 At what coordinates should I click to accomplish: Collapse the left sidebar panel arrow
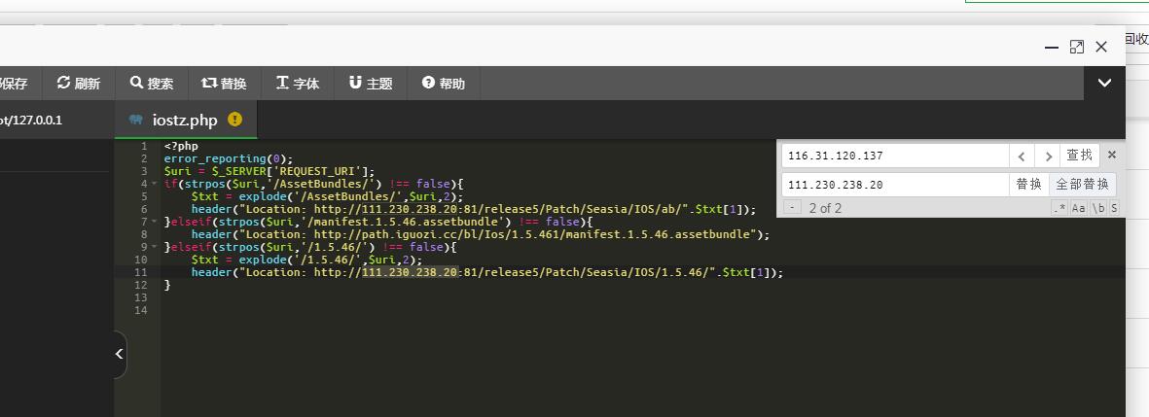[x=119, y=354]
